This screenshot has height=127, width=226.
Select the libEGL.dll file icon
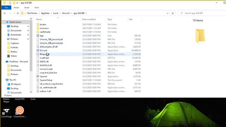38,62
